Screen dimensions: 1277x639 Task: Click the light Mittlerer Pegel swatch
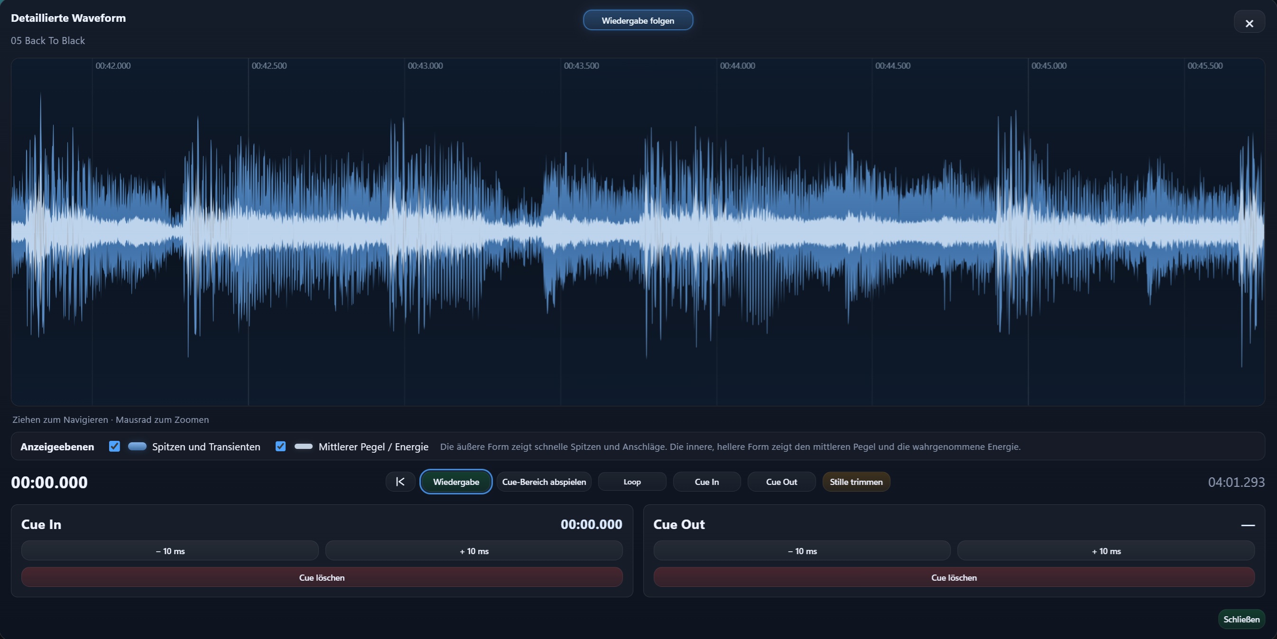(x=304, y=447)
